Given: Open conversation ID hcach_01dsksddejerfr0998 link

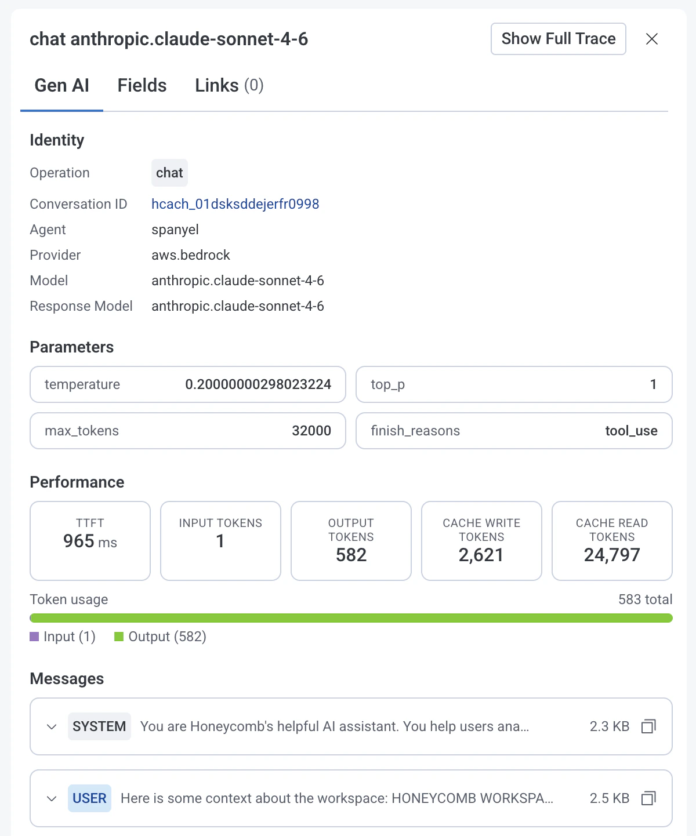Looking at the screenshot, I should click(235, 204).
